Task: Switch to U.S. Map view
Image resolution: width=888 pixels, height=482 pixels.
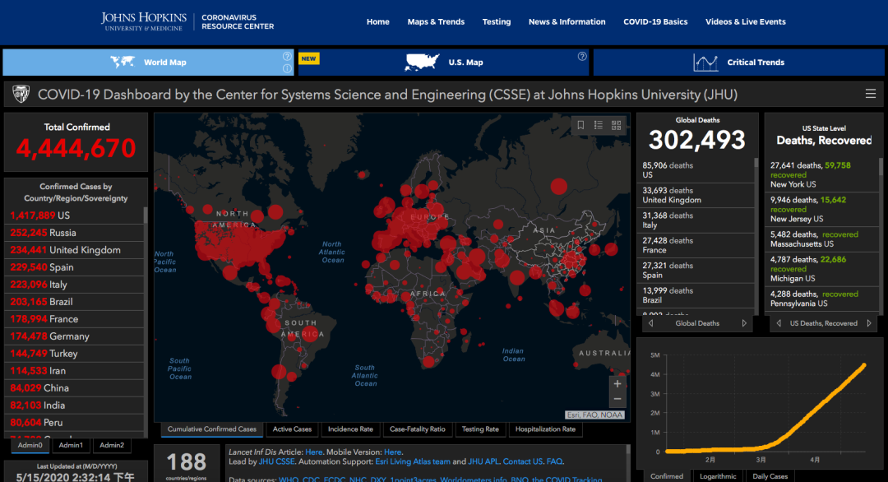Action: coord(443,63)
